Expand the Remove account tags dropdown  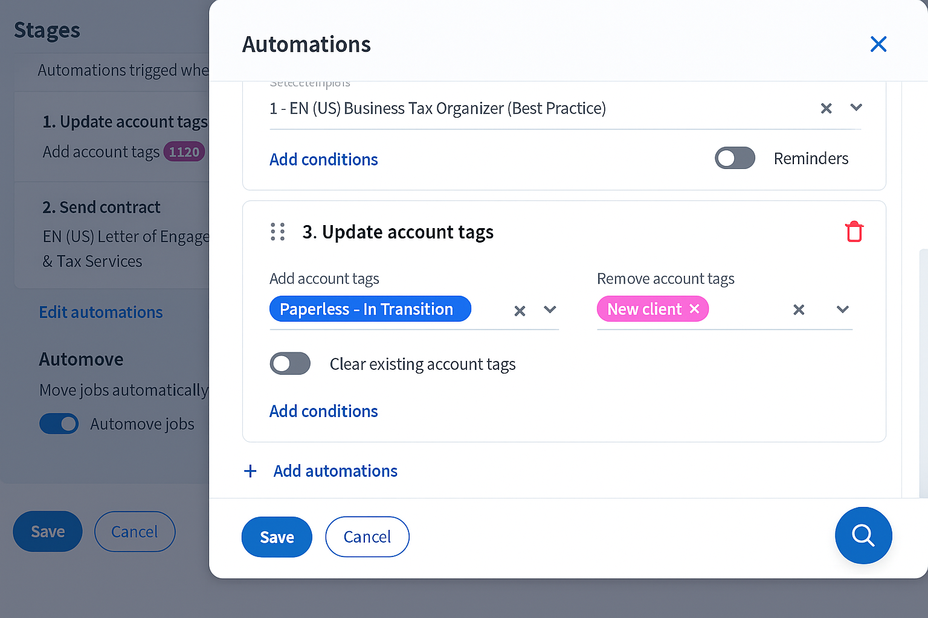point(842,310)
